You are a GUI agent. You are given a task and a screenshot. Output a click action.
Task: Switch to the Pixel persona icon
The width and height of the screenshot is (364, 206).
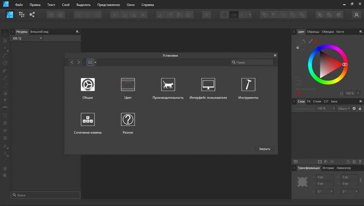tap(22, 15)
